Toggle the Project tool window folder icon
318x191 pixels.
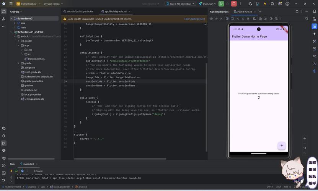(x=4, y=11)
